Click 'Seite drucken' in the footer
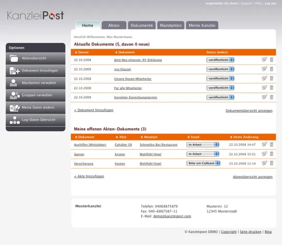The height and width of the screenshot is (245, 282). (x=251, y=232)
